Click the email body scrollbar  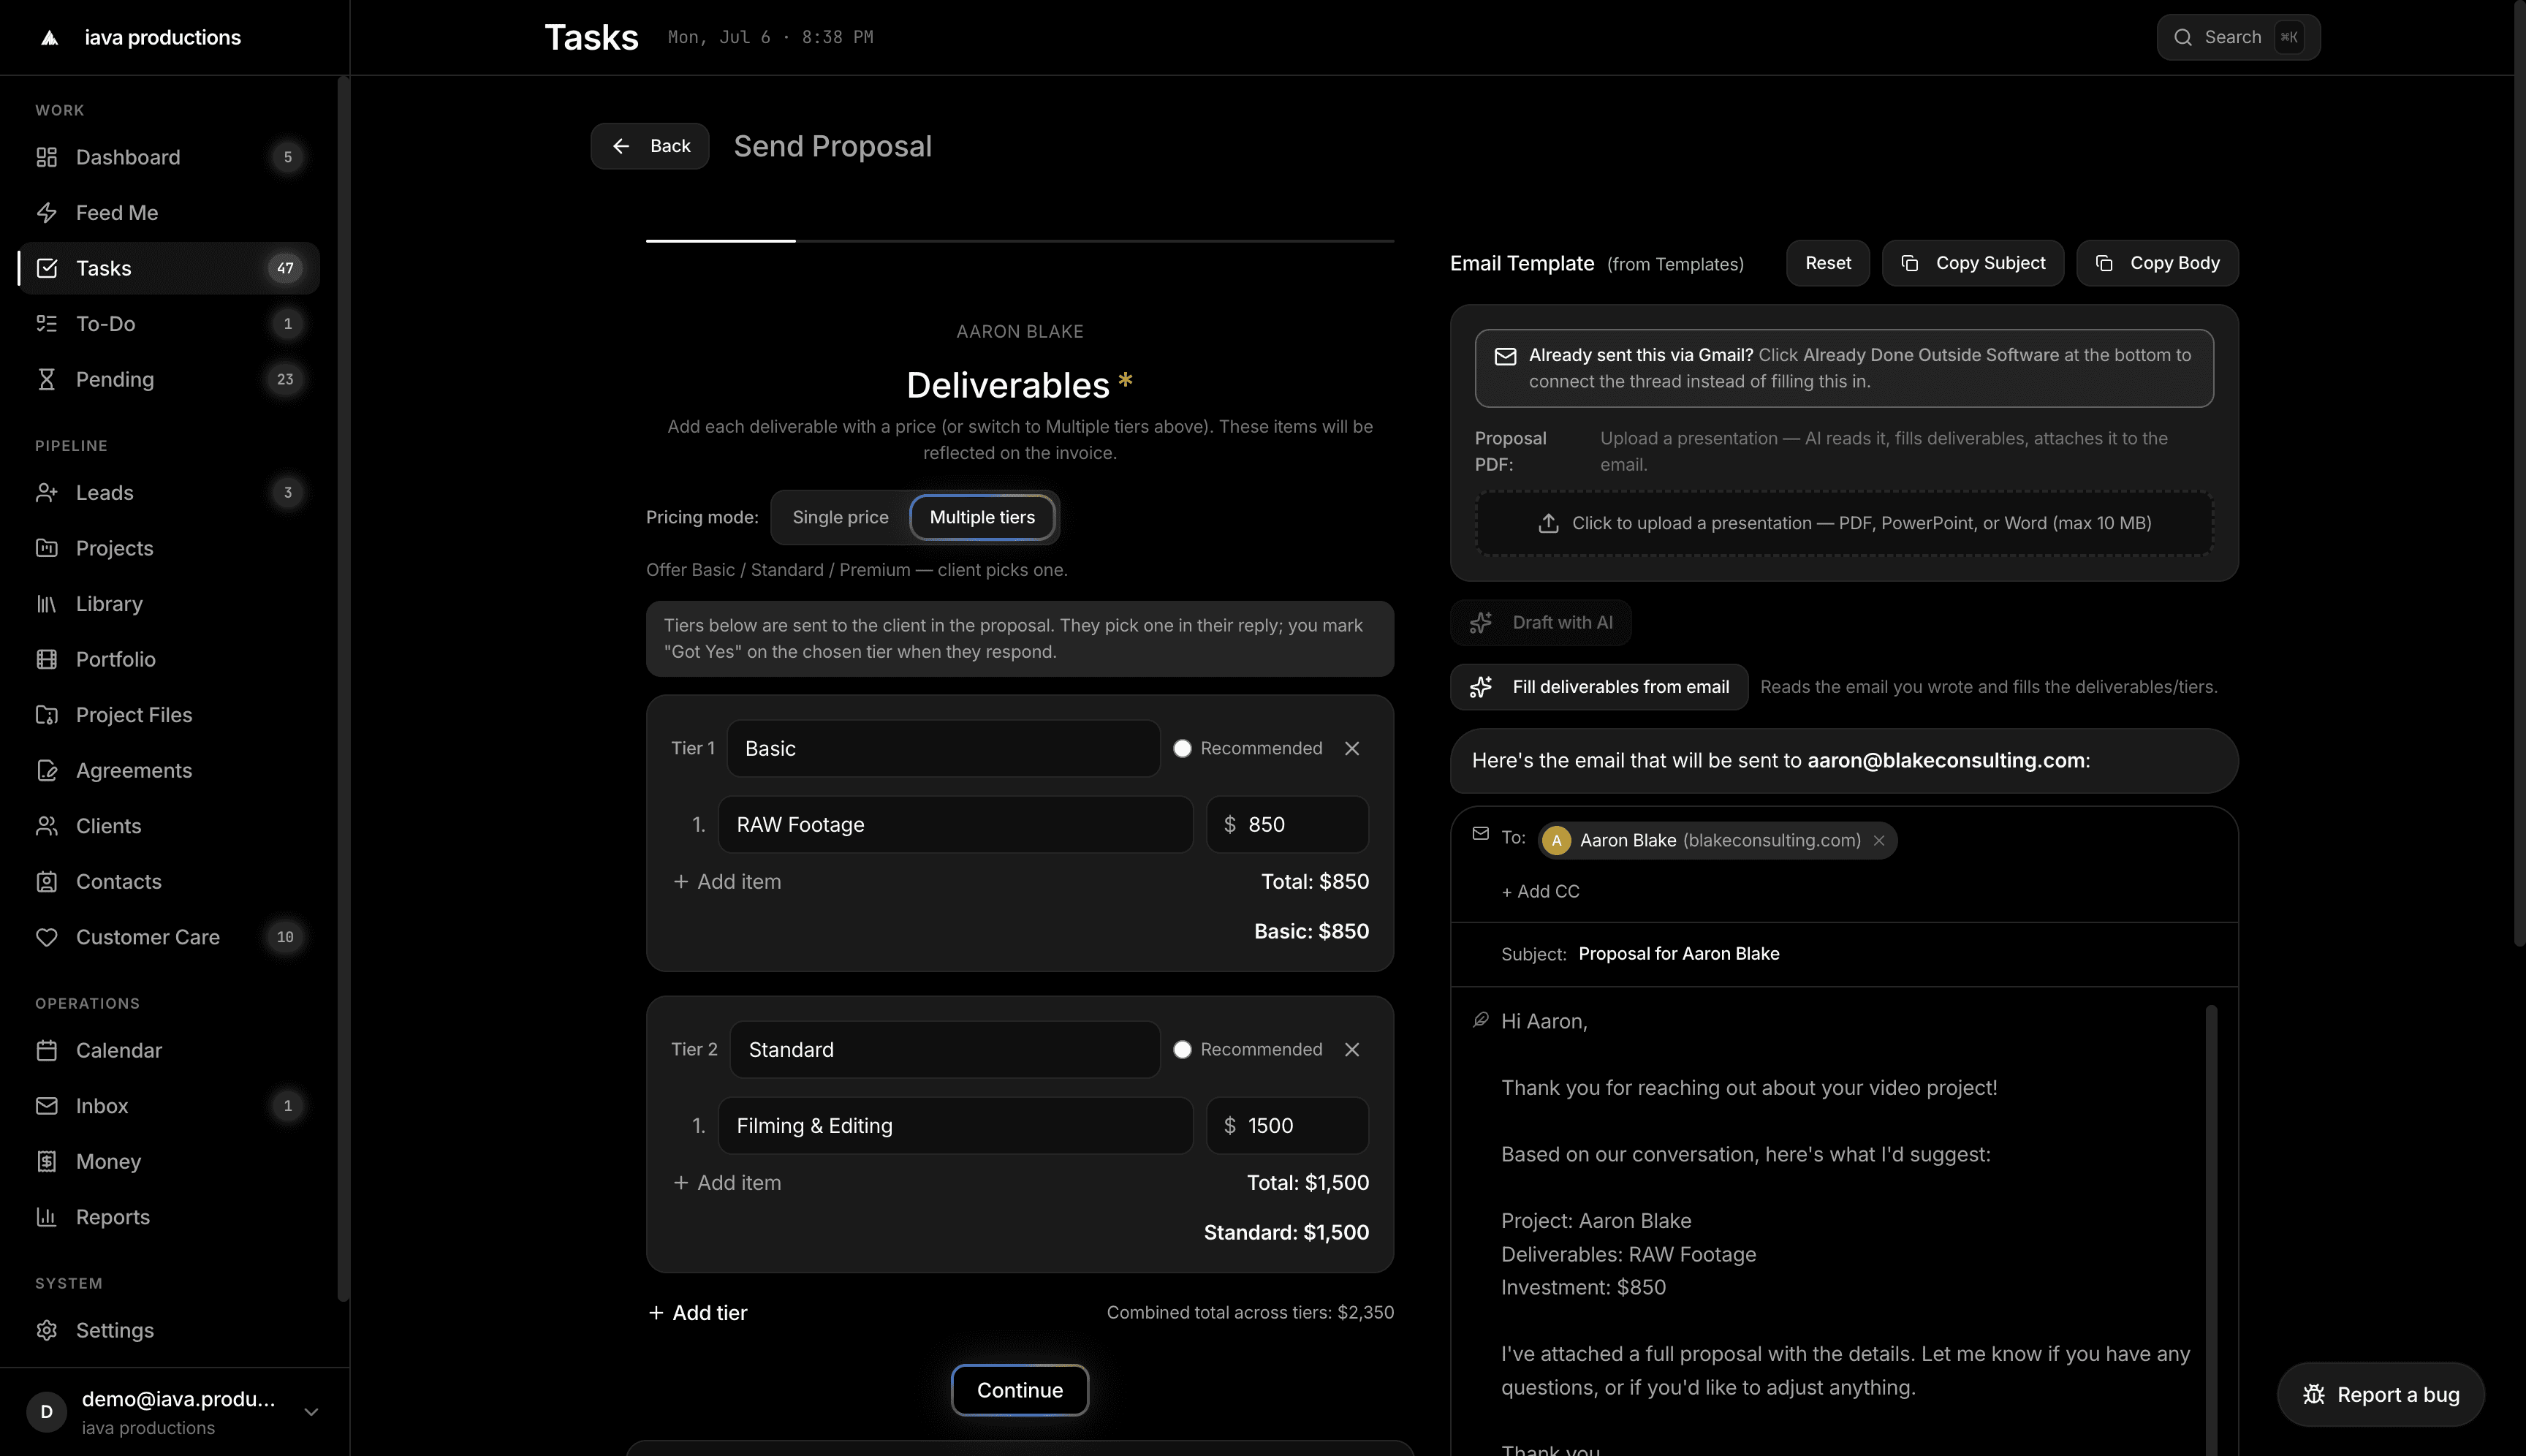pyautogui.click(x=2211, y=1230)
